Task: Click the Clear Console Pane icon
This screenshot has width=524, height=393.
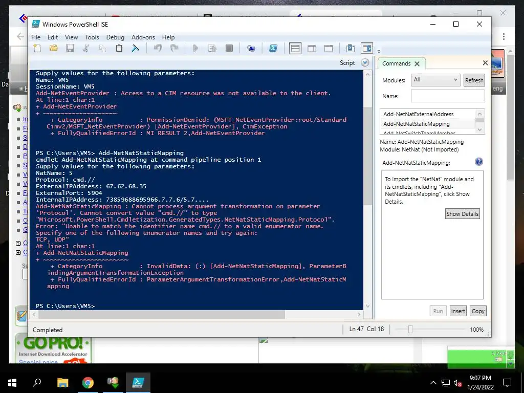Action: [135, 48]
